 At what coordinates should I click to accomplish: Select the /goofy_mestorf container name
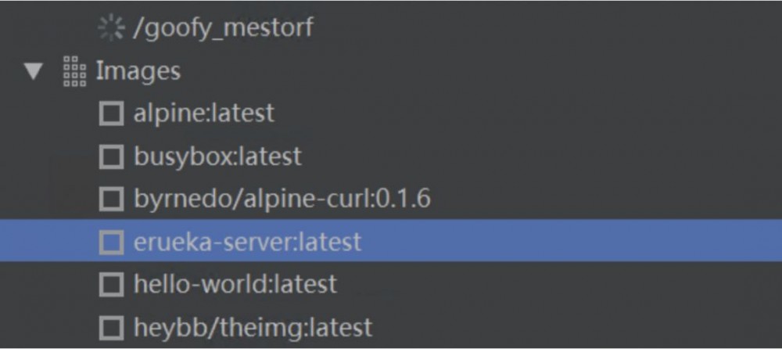point(224,29)
